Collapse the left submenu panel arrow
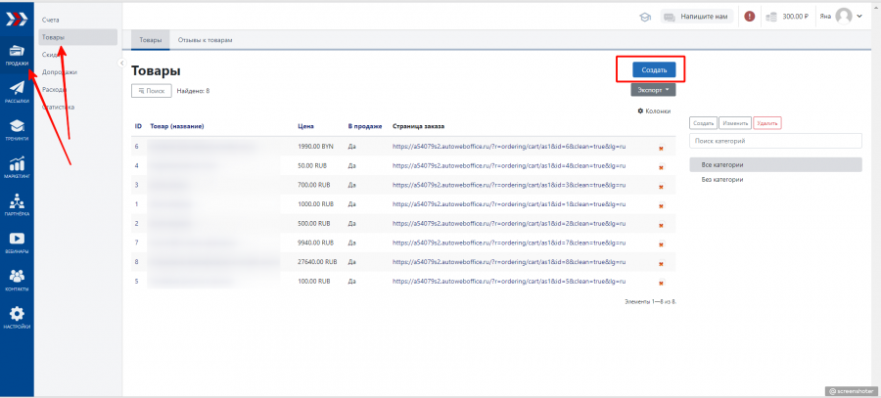 [x=120, y=63]
